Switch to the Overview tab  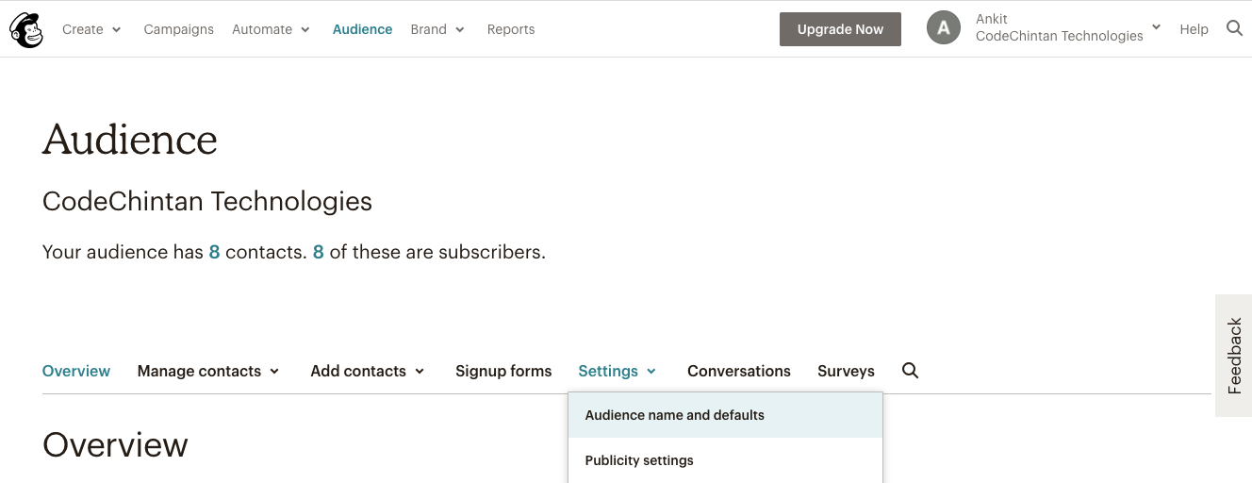[x=76, y=372]
